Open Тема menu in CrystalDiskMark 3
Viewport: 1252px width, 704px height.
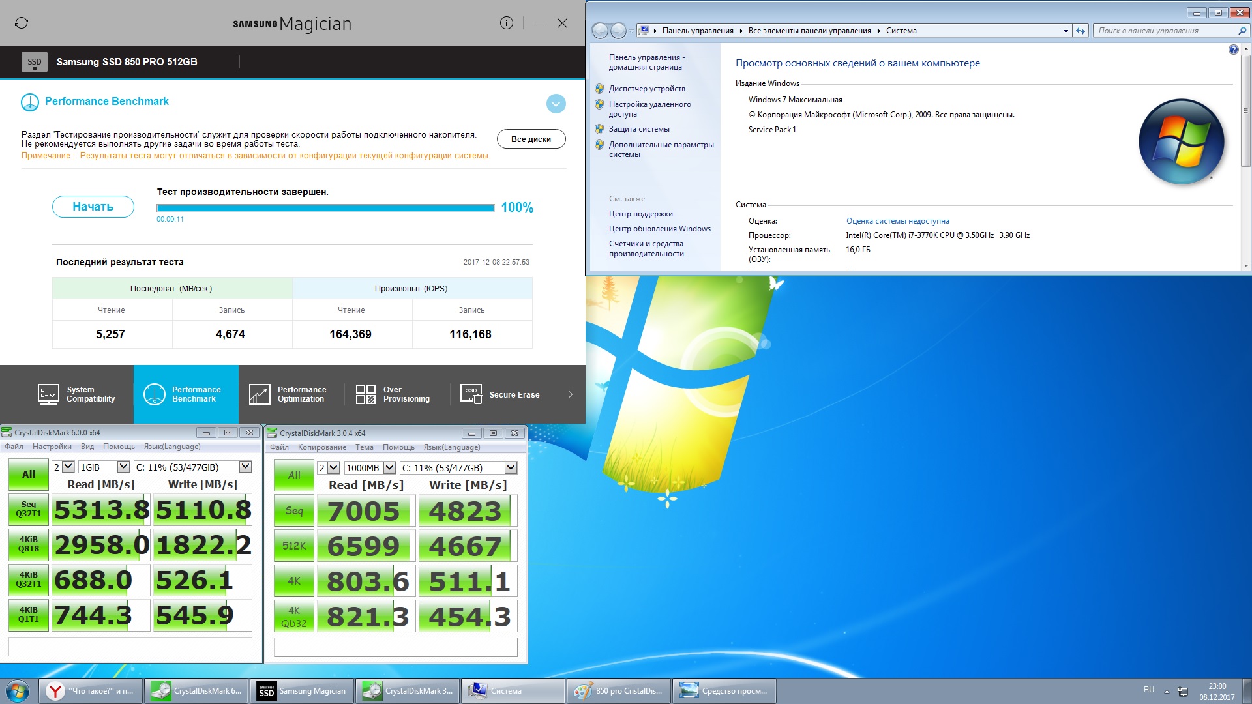[x=364, y=447]
